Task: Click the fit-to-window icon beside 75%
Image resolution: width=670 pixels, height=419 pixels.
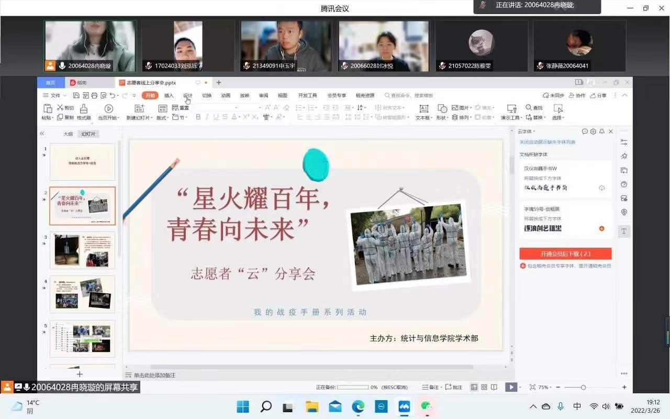Action: point(532,387)
